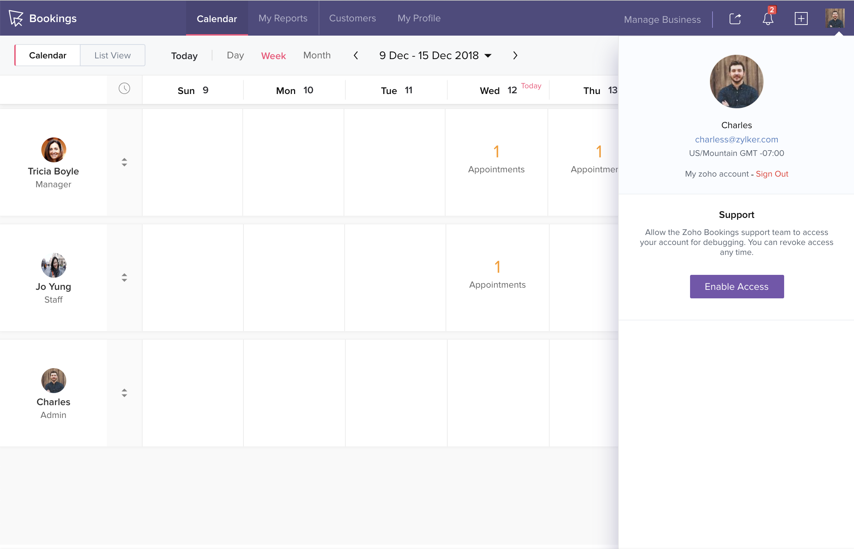Click the plus add-new icon
The height and width of the screenshot is (549, 854).
click(801, 19)
